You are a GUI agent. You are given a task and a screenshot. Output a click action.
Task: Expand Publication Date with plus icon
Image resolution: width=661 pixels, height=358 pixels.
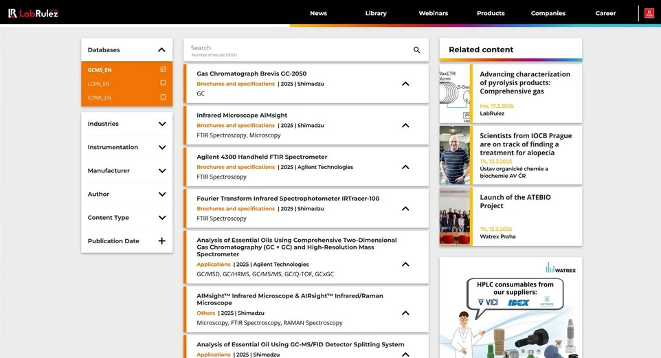click(162, 240)
